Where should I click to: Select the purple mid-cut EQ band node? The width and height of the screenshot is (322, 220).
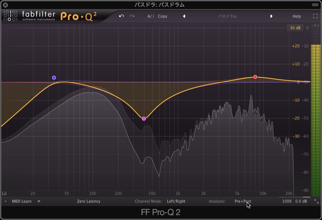click(144, 118)
